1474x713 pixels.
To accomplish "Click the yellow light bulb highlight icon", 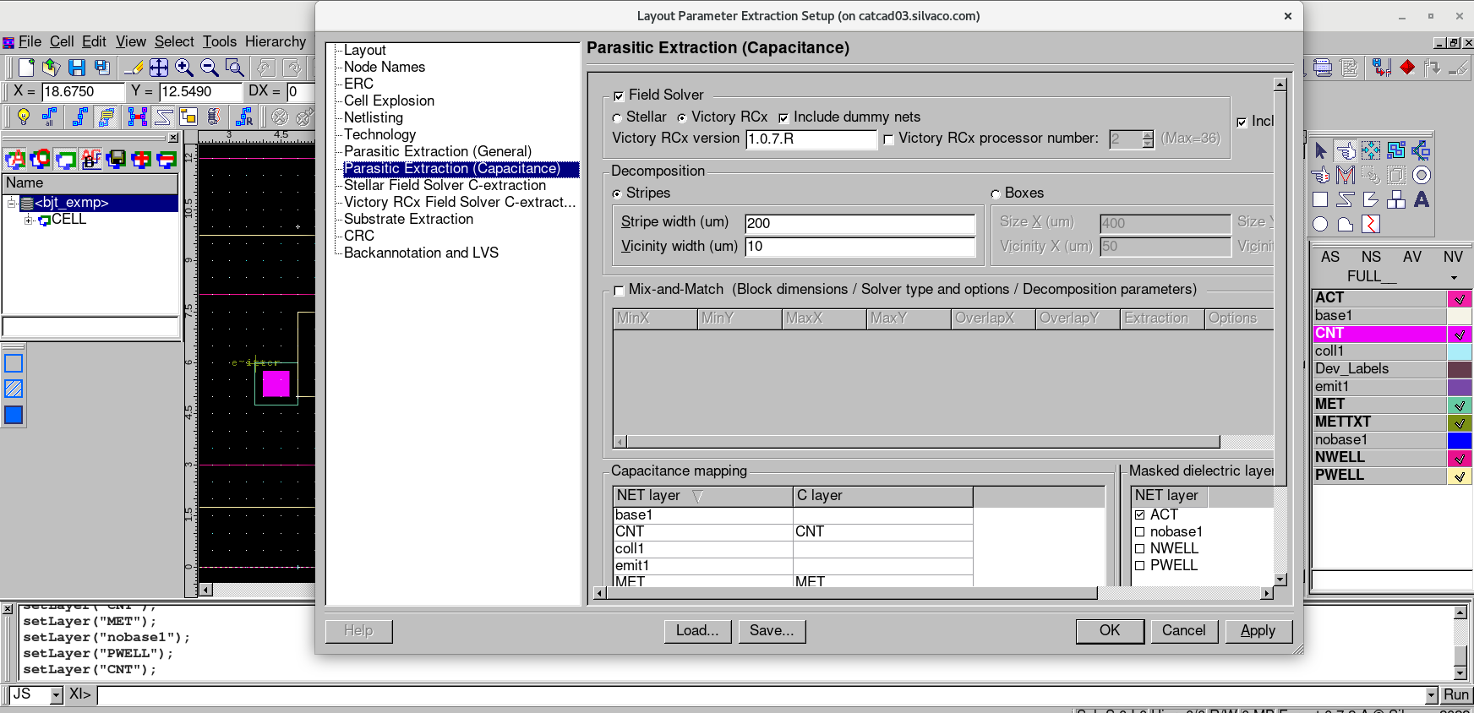I will [x=24, y=117].
